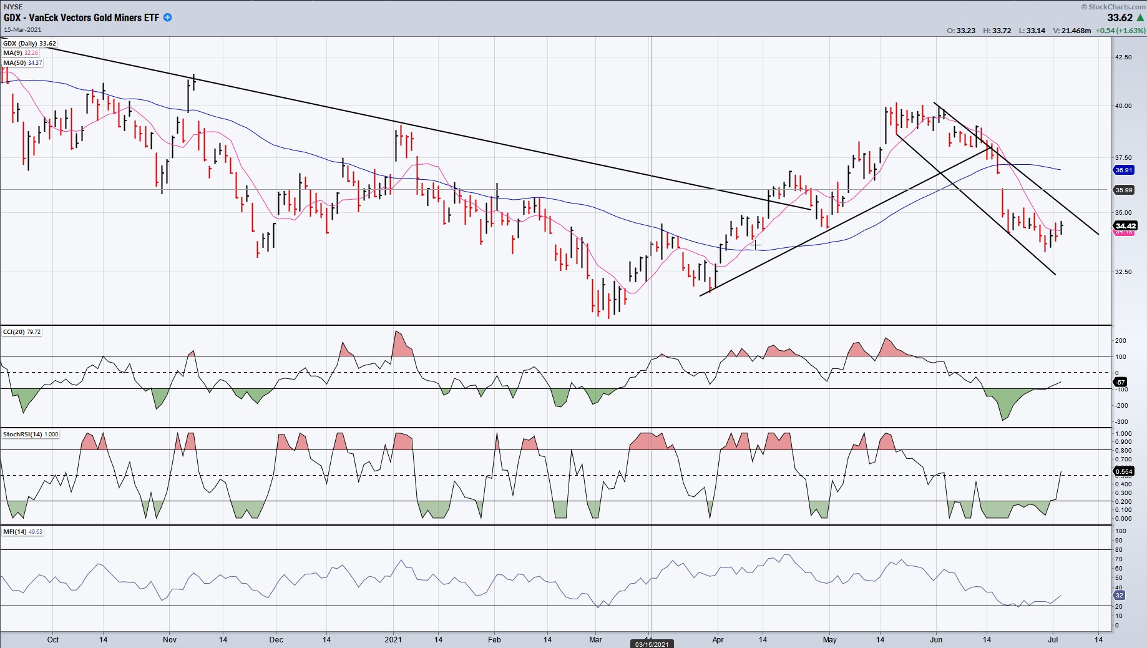Click the Jun label on date axis
Screen dimensions: 1147x648
click(936, 639)
